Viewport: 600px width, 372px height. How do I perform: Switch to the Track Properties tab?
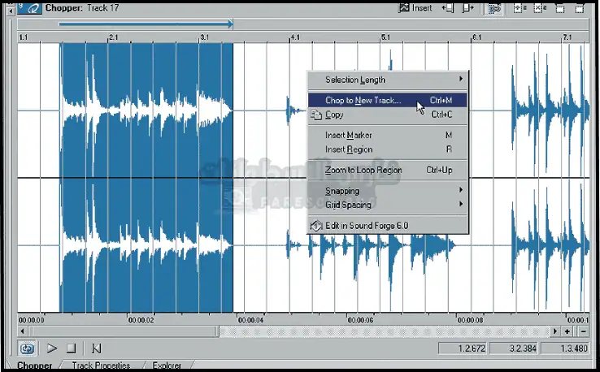(x=100, y=366)
